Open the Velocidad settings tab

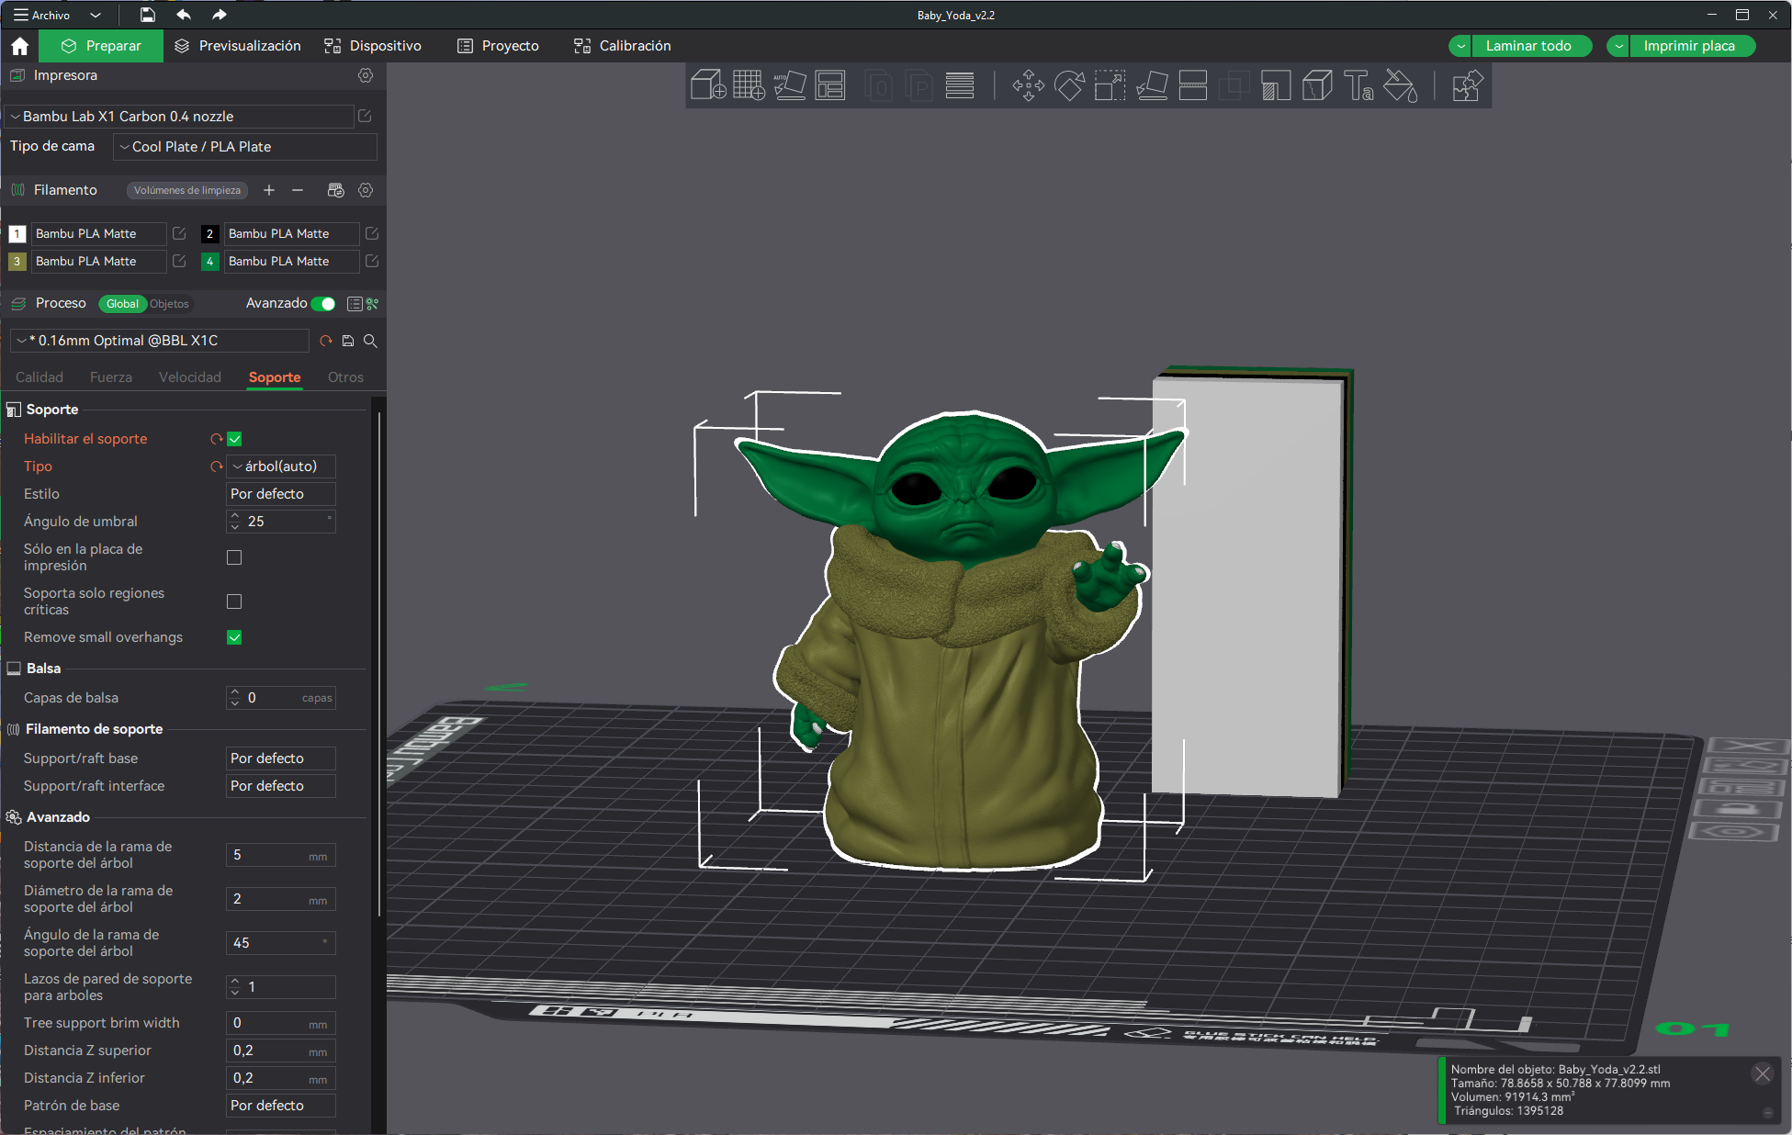click(190, 377)
